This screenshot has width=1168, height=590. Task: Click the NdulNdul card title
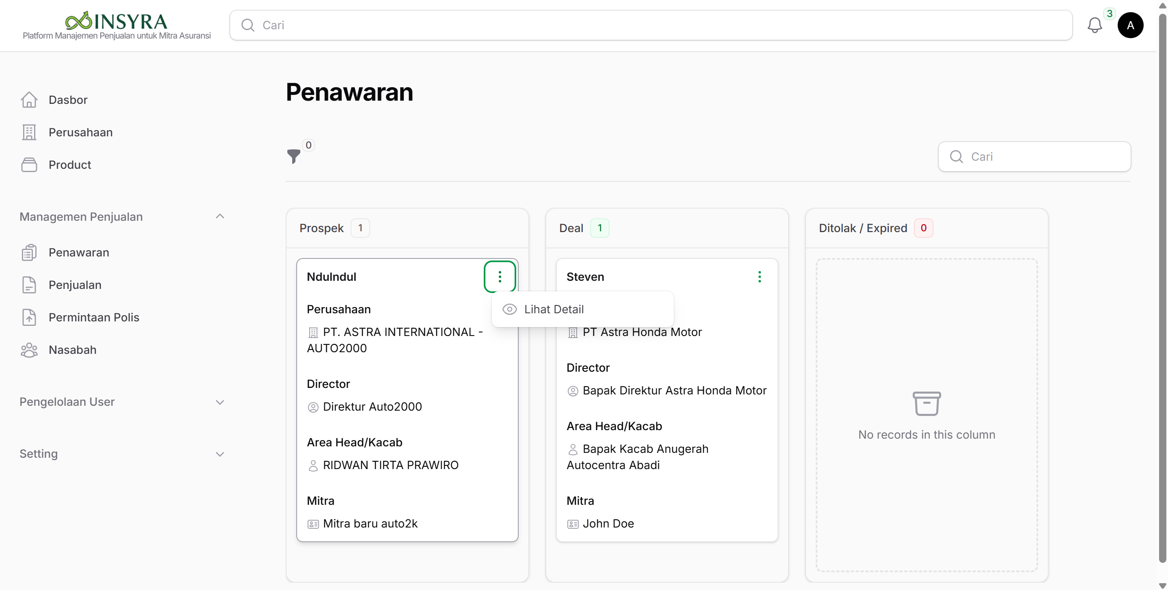(332, 277)
